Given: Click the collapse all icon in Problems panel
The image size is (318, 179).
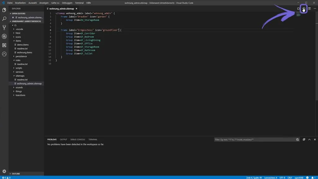Looking at the screenshot, I should [304, 140].
